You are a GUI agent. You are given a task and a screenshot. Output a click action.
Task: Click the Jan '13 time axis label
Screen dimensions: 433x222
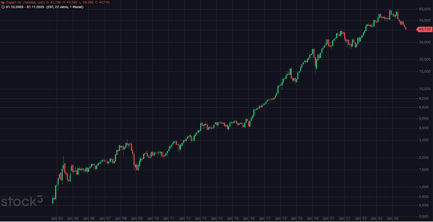[201, 219]
